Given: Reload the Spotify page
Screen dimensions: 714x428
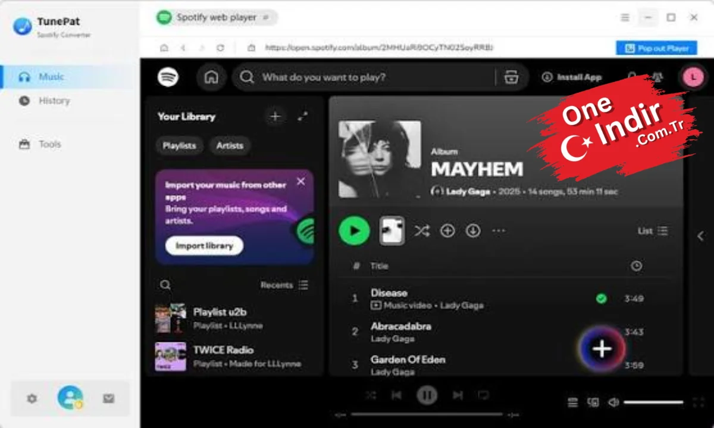Looking at the screenshot, I should 220,48.
